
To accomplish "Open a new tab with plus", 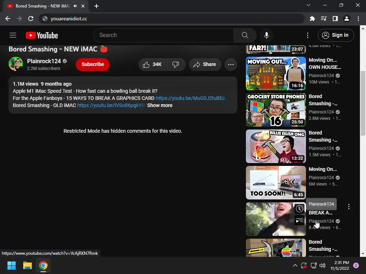I will pos(97,6).
